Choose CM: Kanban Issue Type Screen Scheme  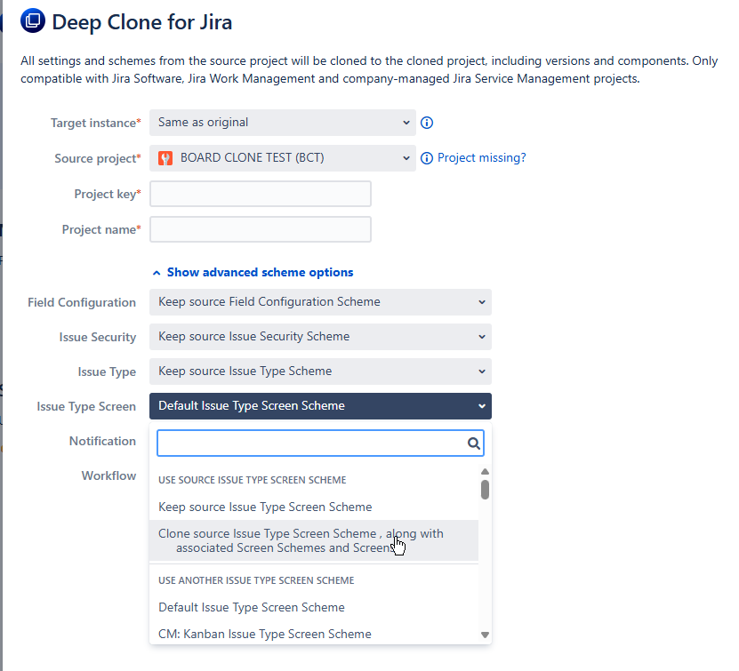tap(314, 634)
